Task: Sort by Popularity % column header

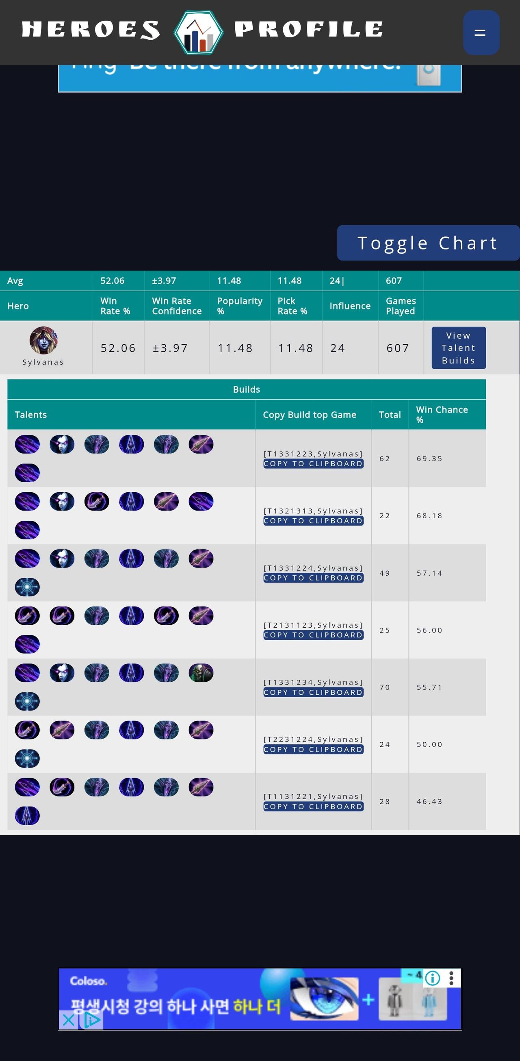Action: 239,306
